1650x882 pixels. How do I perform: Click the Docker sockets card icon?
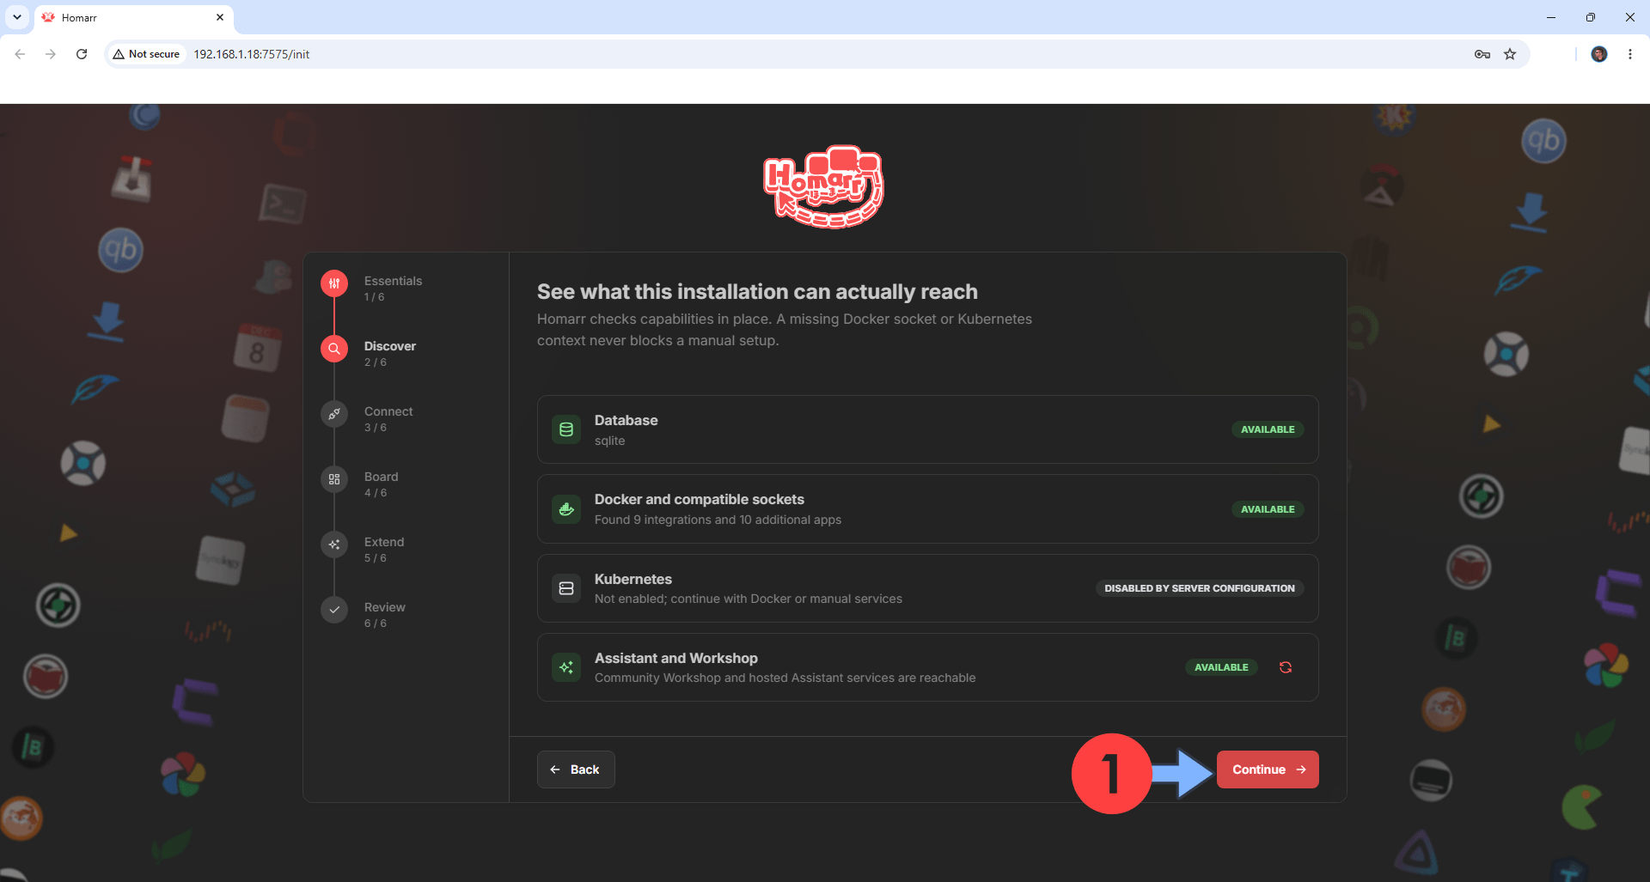click(566, 509)
